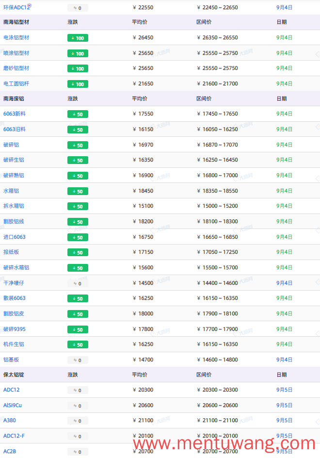Click the green ↓50 badge for 破碎9395
The height and width of the screenshot is (458, 320).
tap(78, 329)
